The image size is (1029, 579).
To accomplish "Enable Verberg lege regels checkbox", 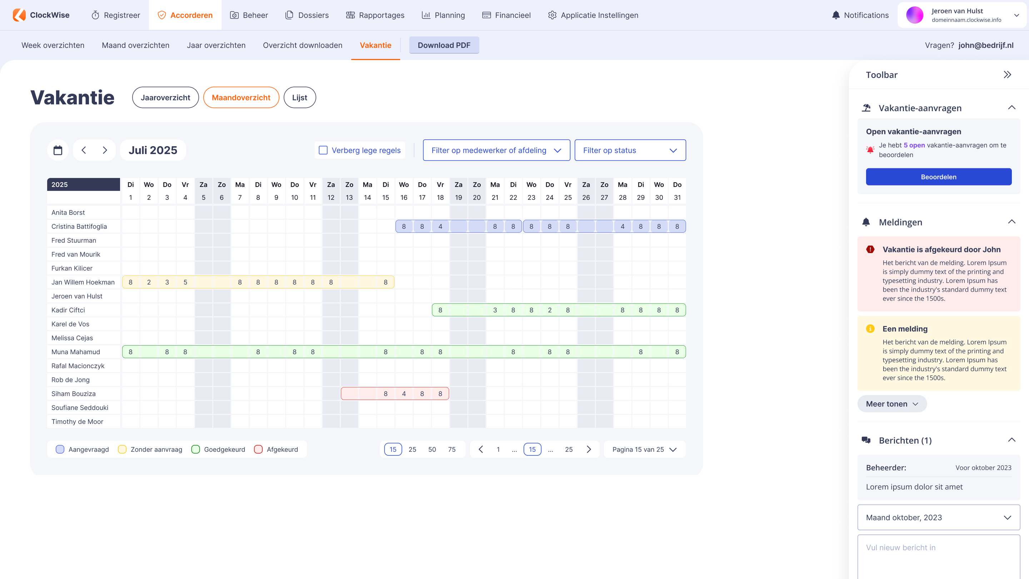I will coord(323,150).
